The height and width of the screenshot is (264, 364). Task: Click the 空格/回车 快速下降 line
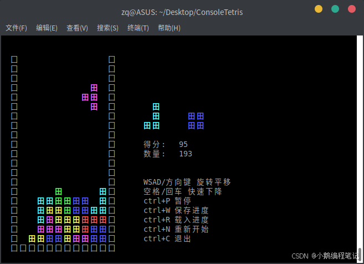[183, 191]
